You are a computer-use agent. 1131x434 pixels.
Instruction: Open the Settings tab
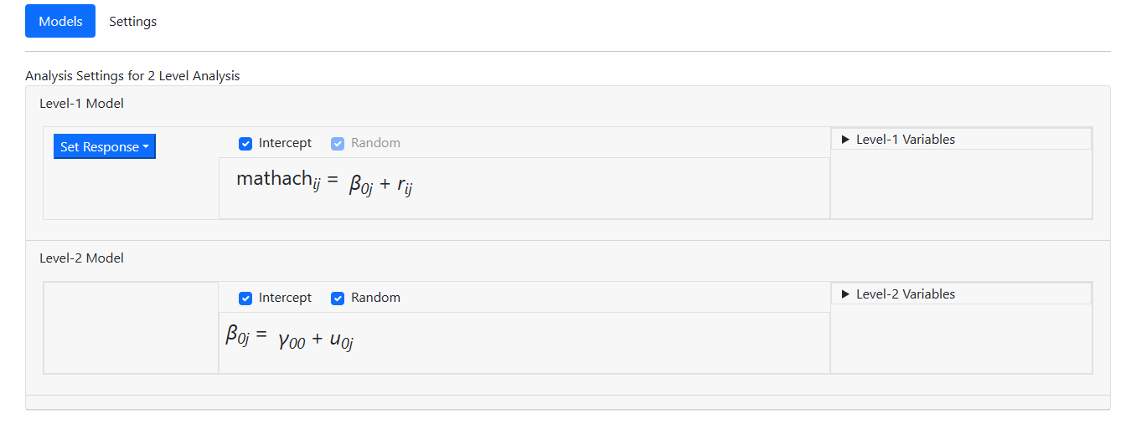coord(132,21)
